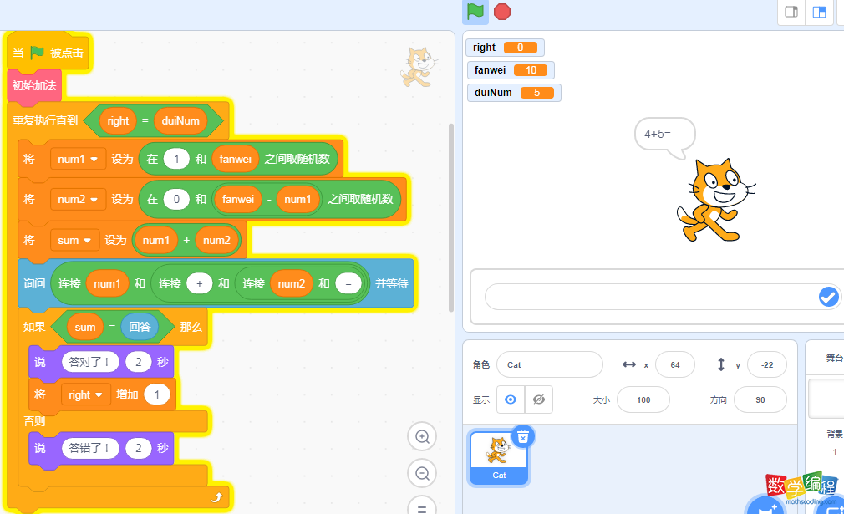This screenshot has height=514, width=844.
Task: Click the 初始加法 custom block
Action: tap(34, 85)
